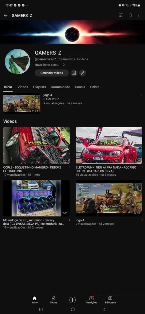Play CORLE BOQUETINHO MANEIRO video thumbnail
The height and width of the screenshot is (314, 145).
pos(36,145)
